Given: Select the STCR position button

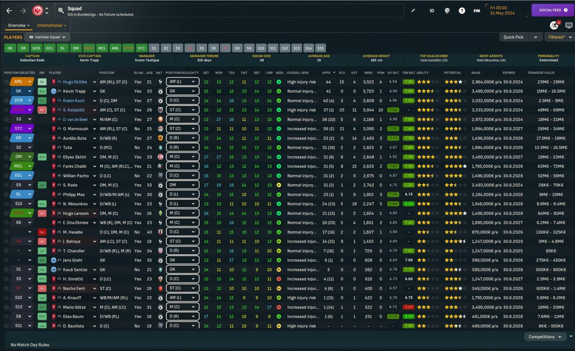Looking at the screenshot, I should point(128,48).
